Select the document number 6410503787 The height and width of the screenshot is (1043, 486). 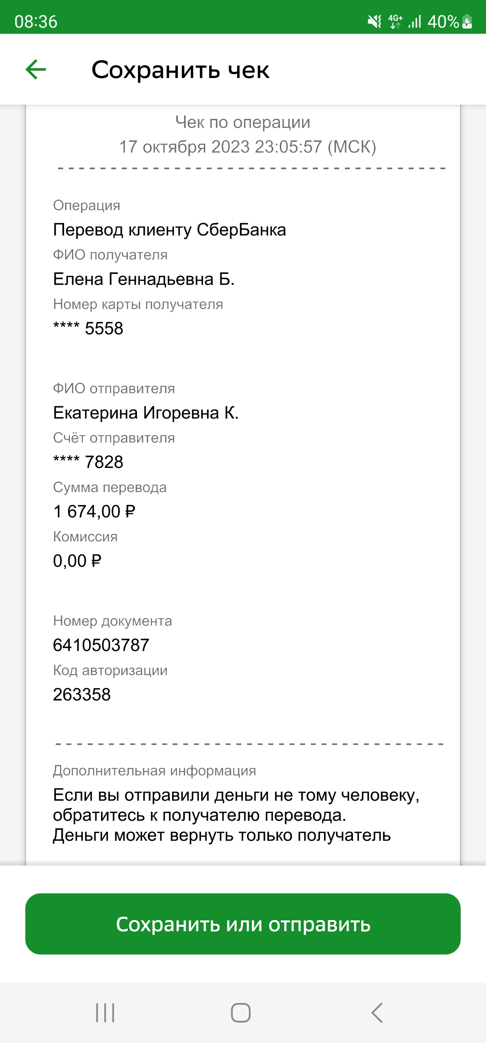(x=101, y=645)
